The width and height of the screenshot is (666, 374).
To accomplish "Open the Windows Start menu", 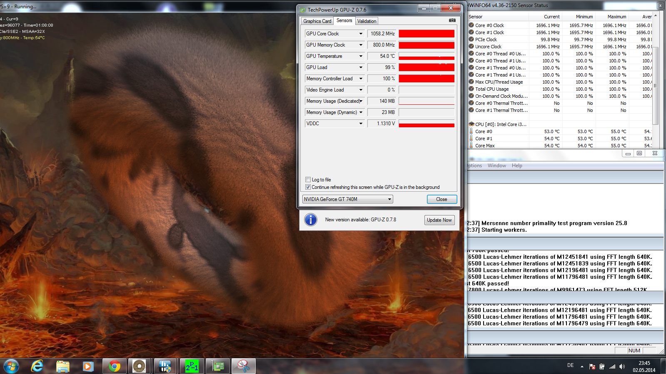I will (11, 366).
